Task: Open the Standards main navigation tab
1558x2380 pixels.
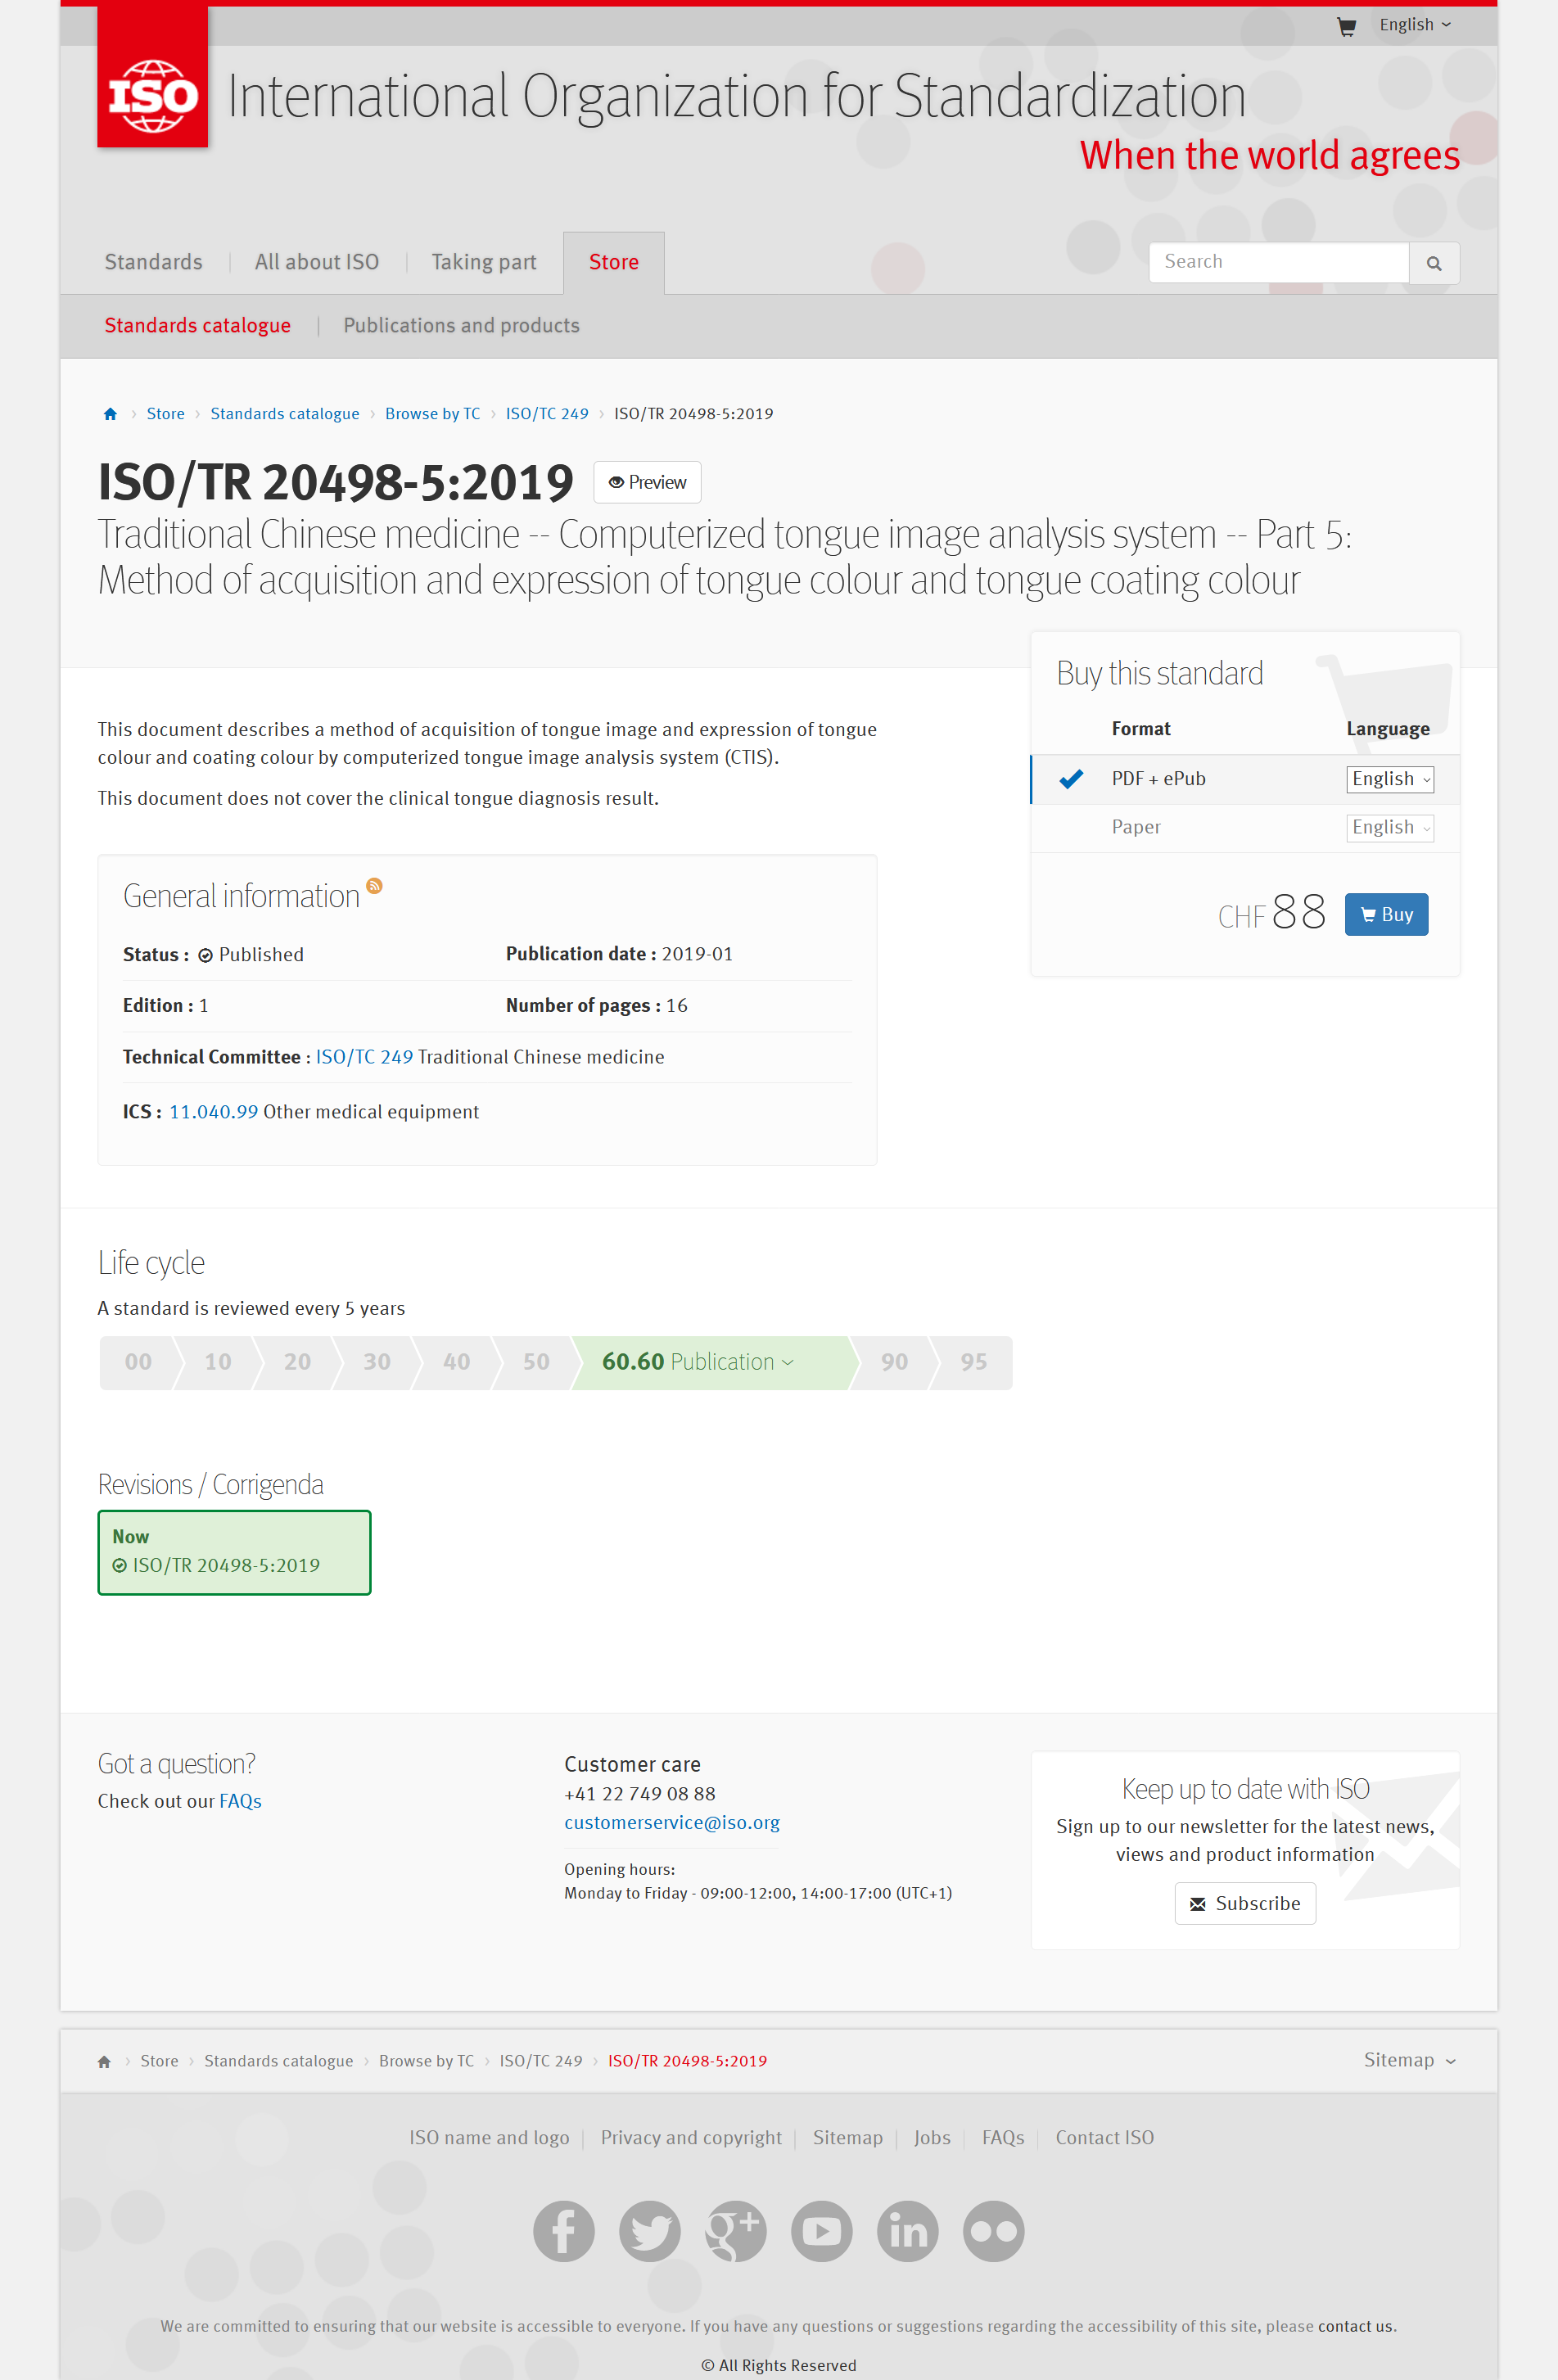Action: coord(154,262)
